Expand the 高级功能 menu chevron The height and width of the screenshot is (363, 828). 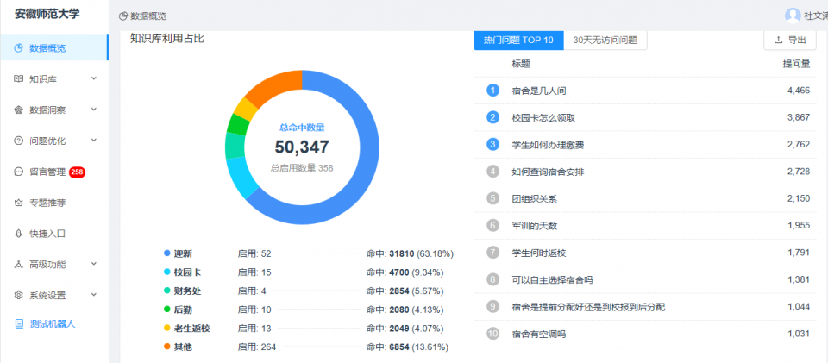pos(93,264)
